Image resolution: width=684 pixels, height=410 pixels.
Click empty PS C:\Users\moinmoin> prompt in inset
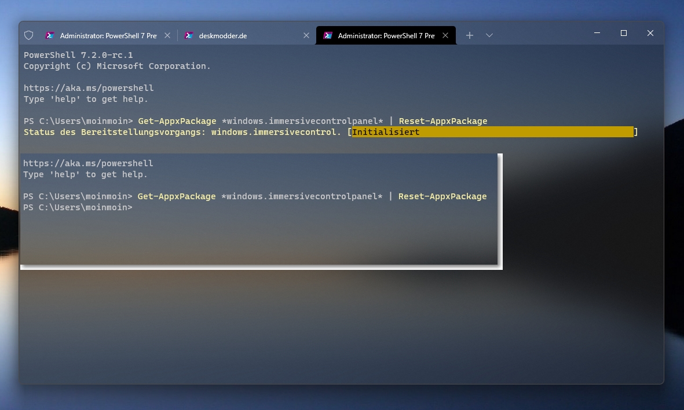tap(78, 207)
